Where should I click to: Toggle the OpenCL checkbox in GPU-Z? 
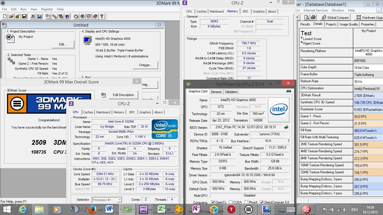[x=213, y=202]
